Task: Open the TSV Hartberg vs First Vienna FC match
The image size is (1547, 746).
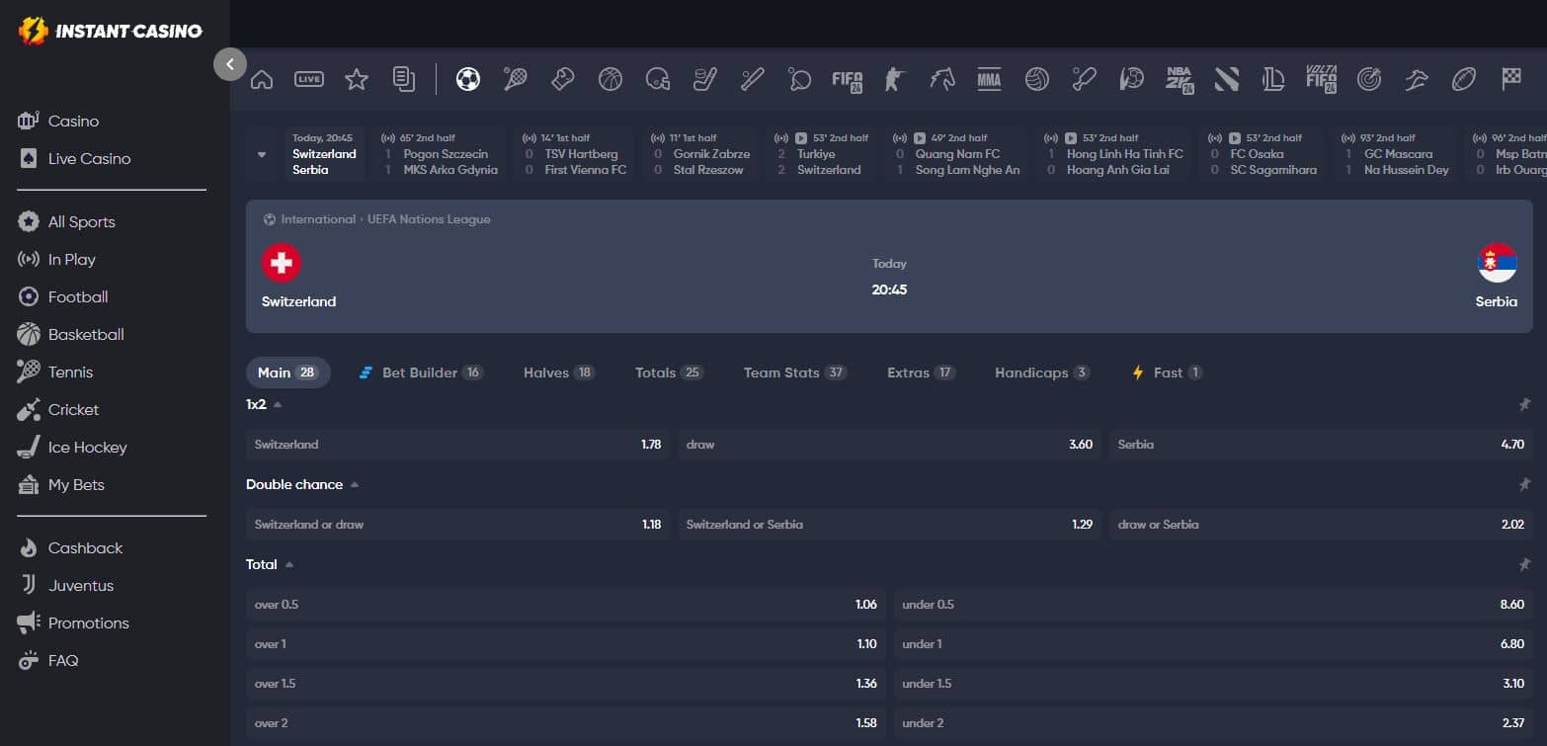Action: tap(576, 154)
